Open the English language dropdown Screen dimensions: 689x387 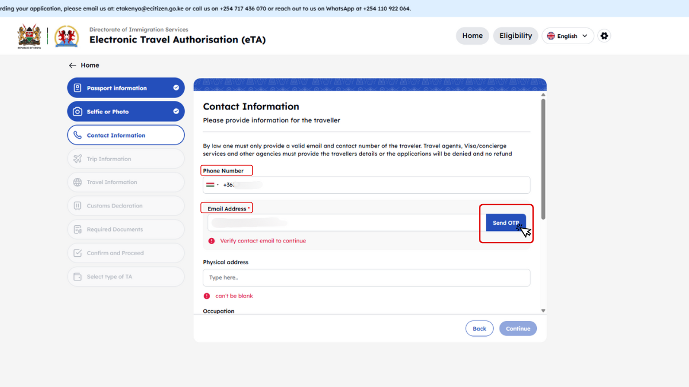pyautogui.click(x=567, y=36)
